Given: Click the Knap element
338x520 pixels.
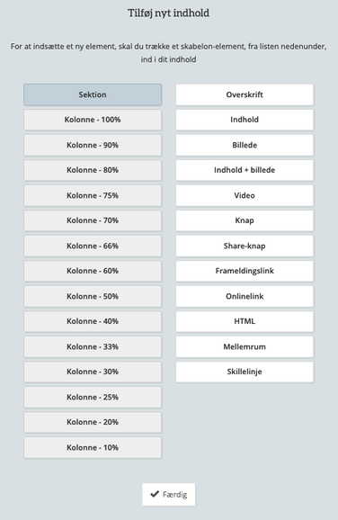Looking at the screenshot, I should coord(245,220).
